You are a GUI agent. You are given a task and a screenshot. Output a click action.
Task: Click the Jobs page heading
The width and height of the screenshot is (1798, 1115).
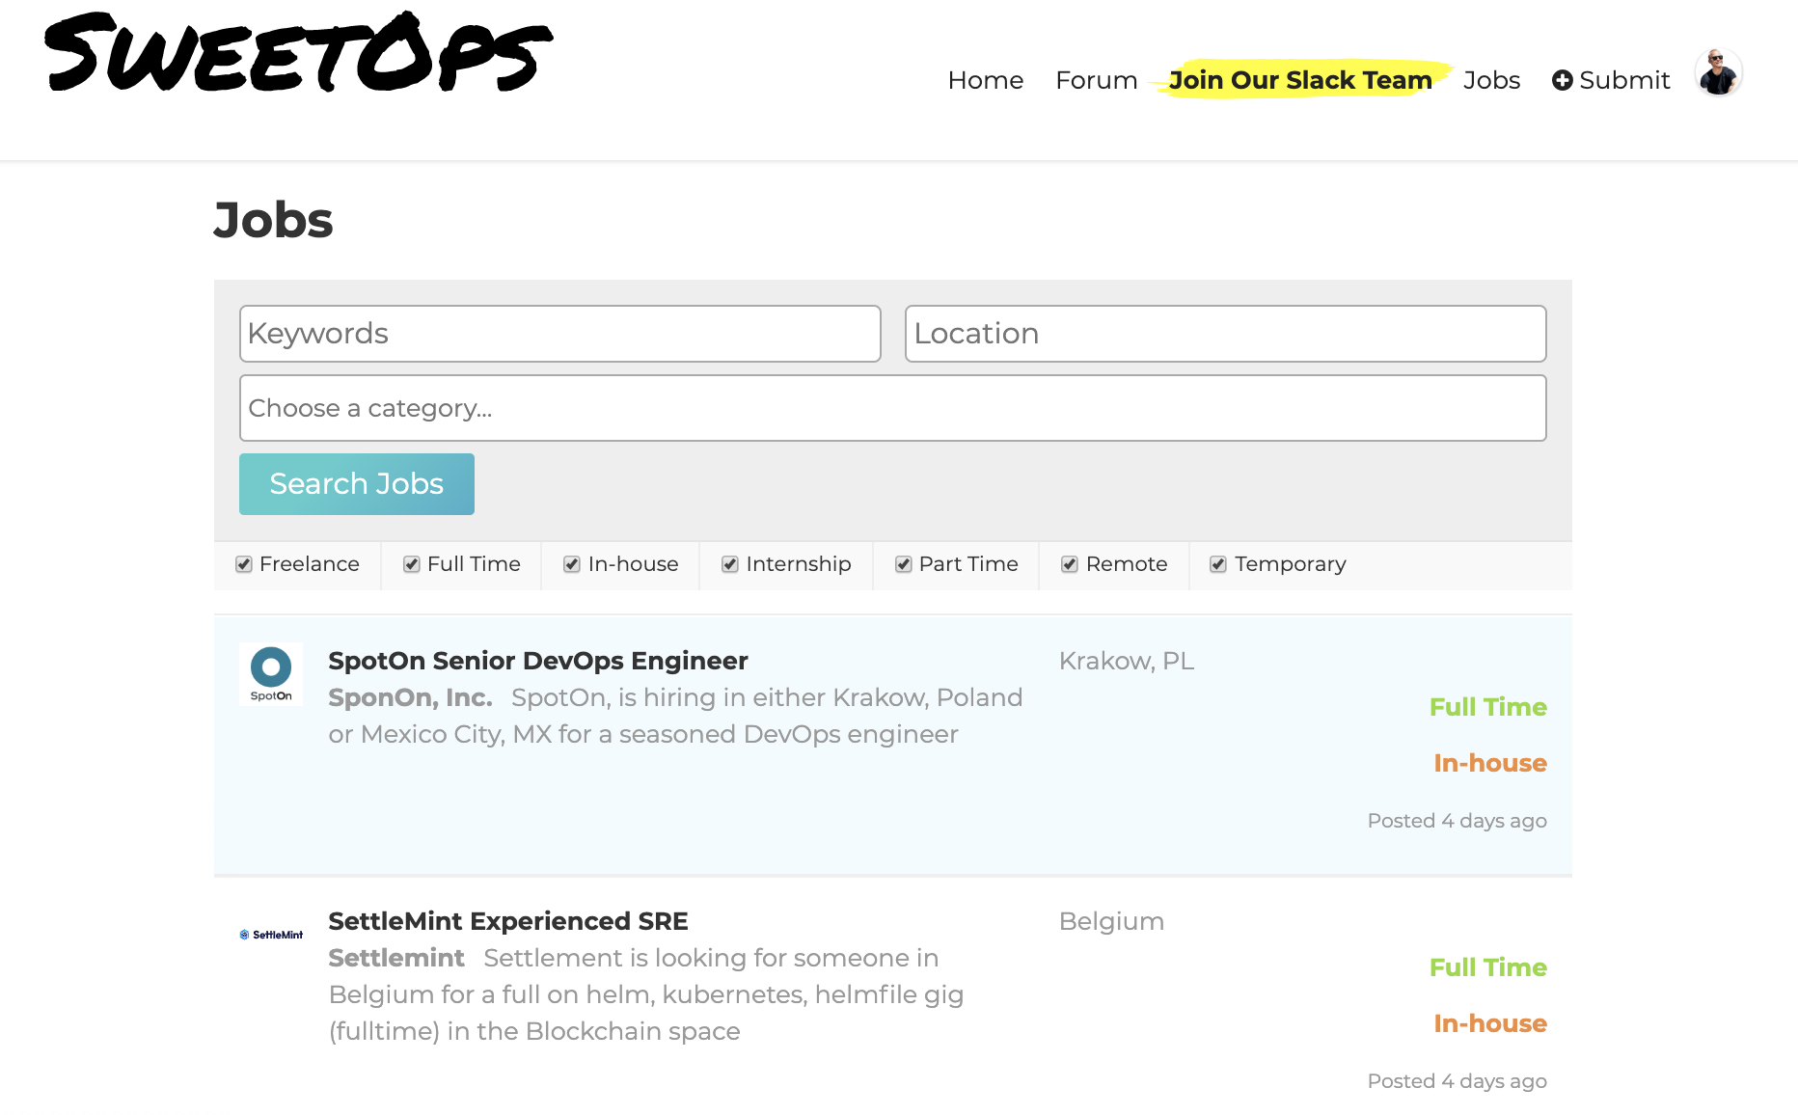(x=273, y=220)
